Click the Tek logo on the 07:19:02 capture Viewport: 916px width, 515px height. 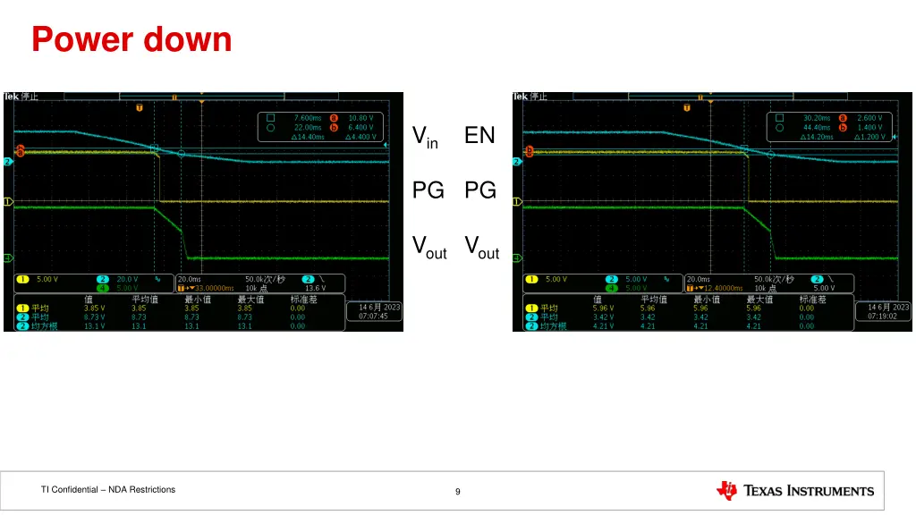click(520, 97)
